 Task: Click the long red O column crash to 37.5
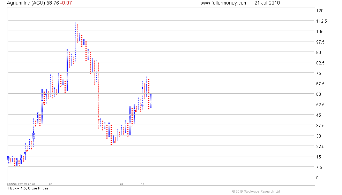98,95
